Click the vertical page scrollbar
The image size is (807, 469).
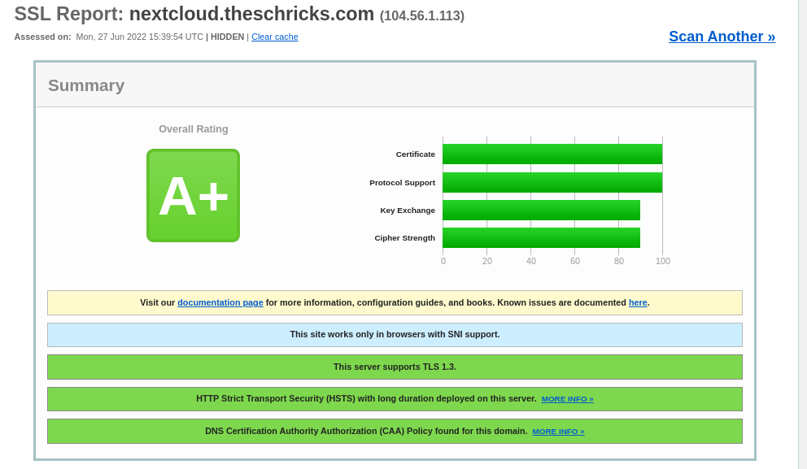(x=802, y=234)
